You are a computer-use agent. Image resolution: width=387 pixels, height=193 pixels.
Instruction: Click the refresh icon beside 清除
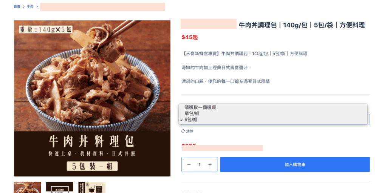click(x=183, y=131)
